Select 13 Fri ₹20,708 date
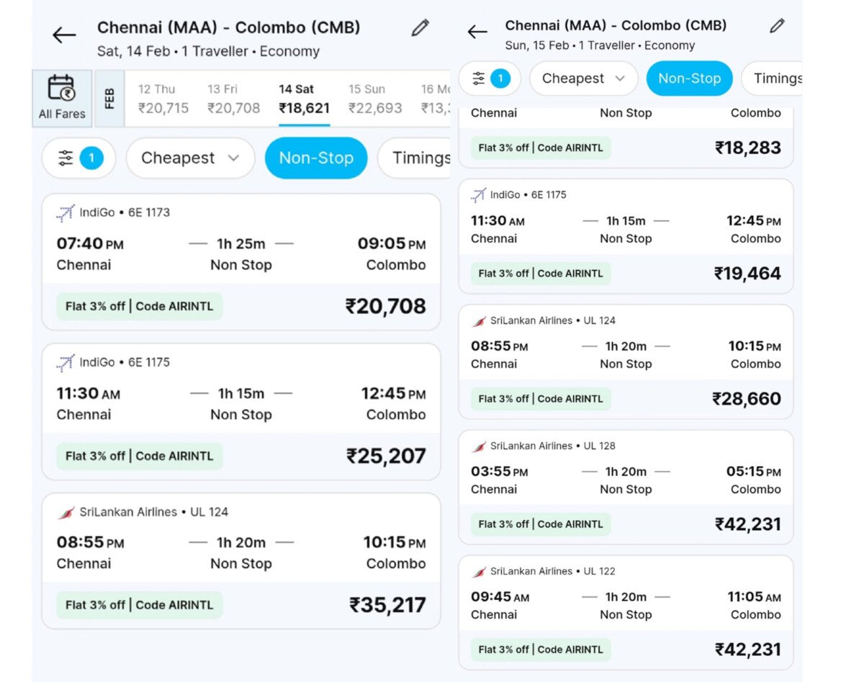This screenshot has height=682, width=864. click(x=233, y=99)
